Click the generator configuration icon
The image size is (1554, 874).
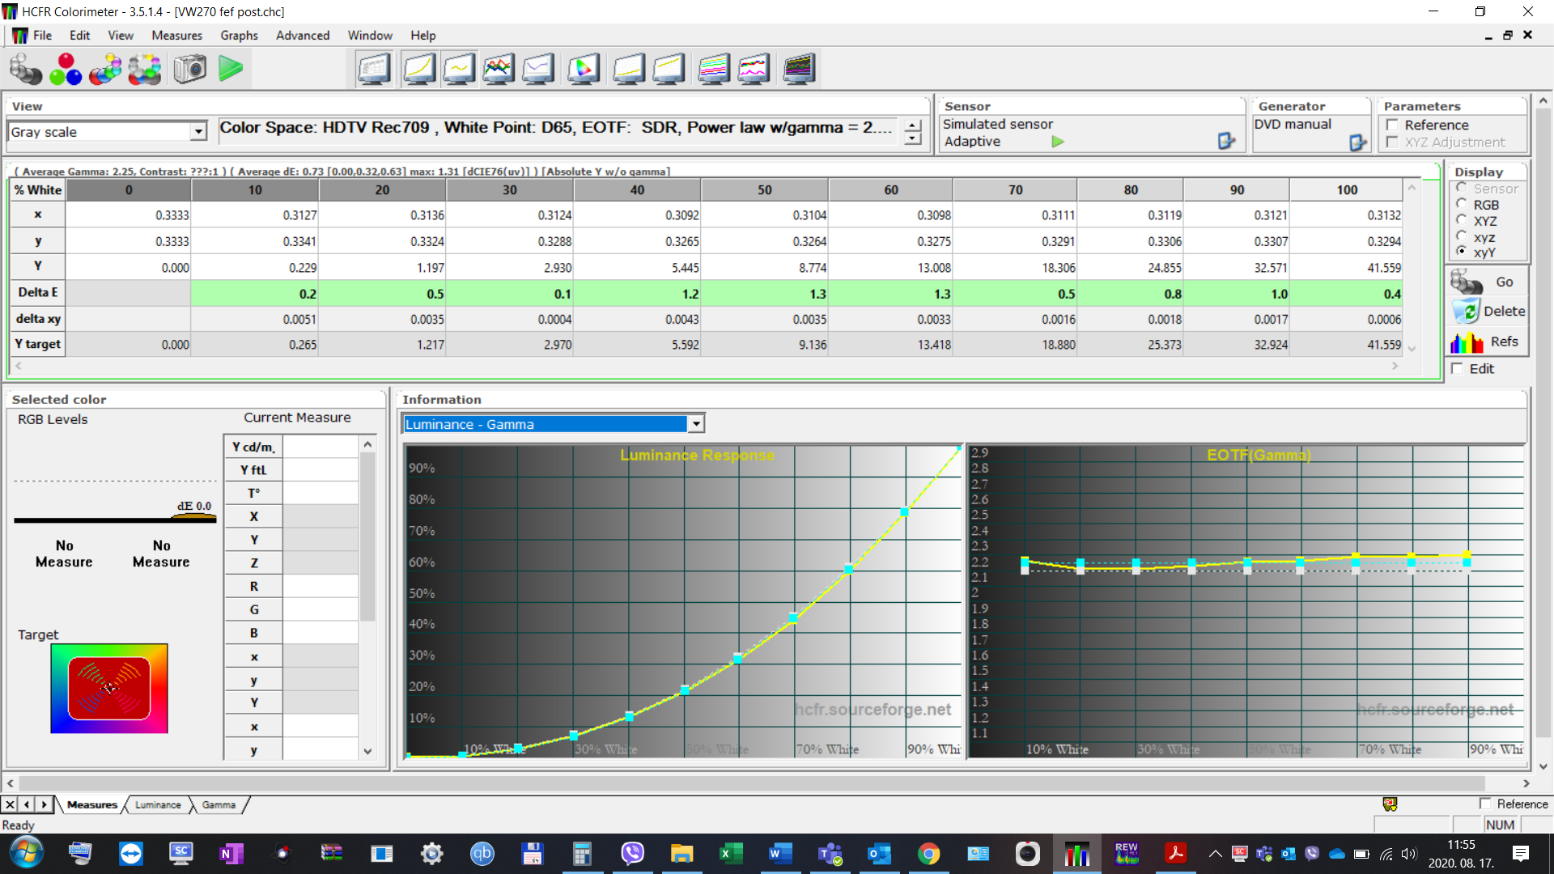pyautogui.click(x=1357, y=143)
